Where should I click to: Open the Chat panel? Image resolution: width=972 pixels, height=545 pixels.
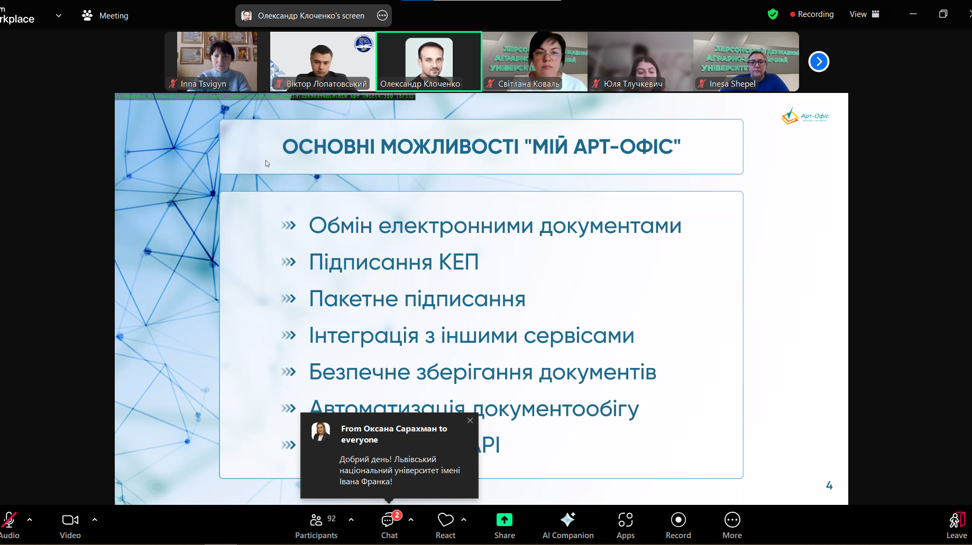point(389,526)
